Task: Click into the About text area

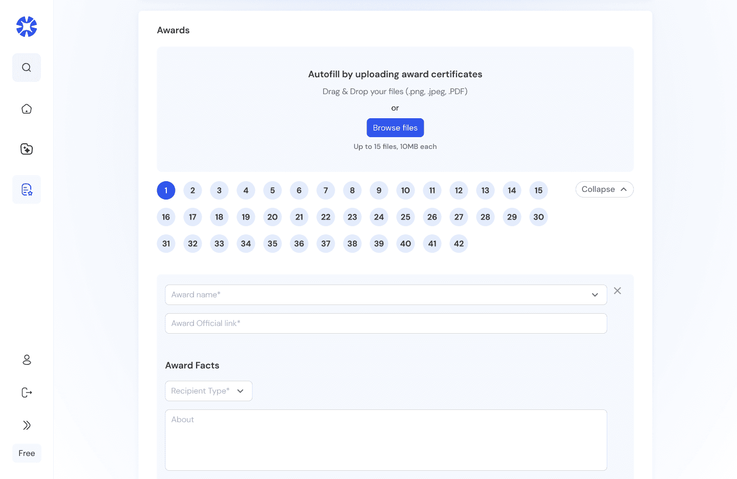Action: [386, 440]
